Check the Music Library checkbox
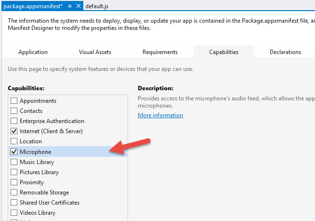 pos(14,162)
